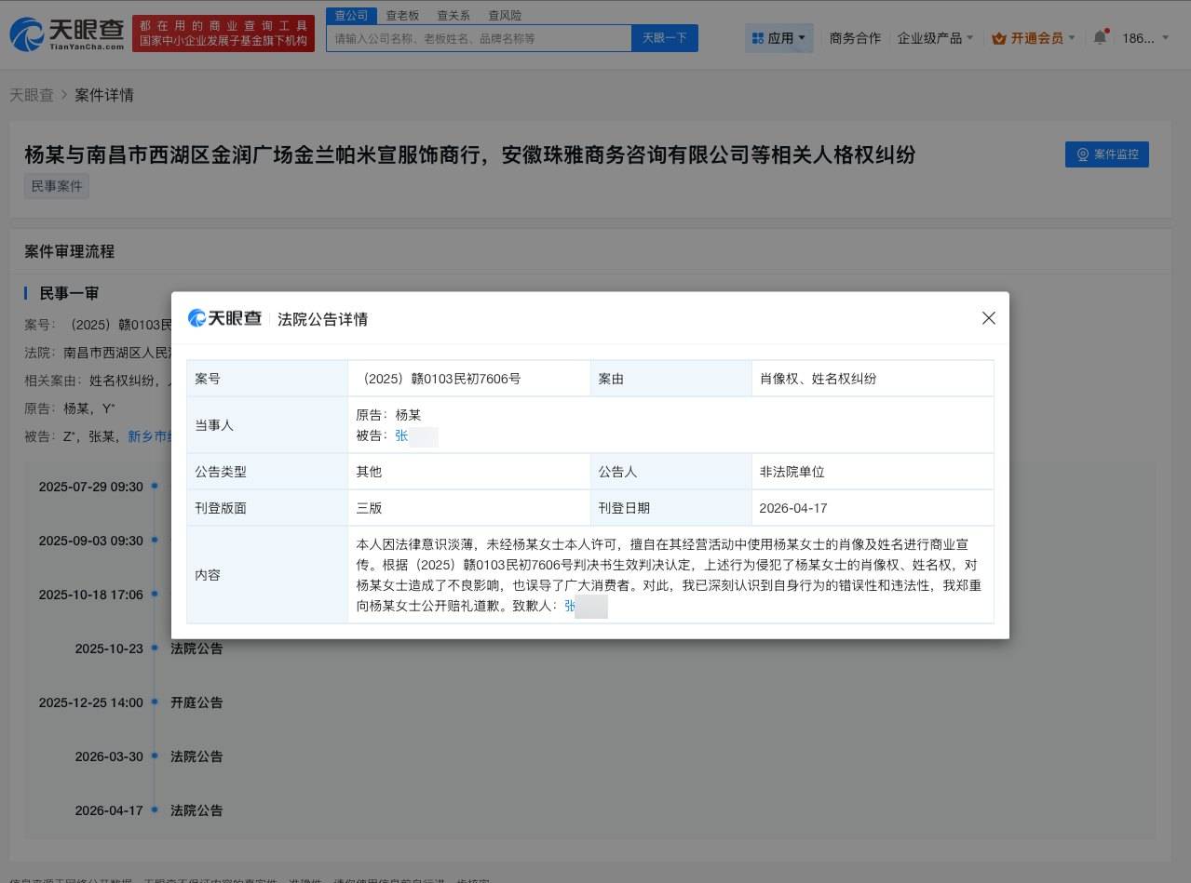Image resolution: width=1191 pixels, height=883 pixels.
Task: Switch to the 查老板 search tab
Action: point(400,15)
